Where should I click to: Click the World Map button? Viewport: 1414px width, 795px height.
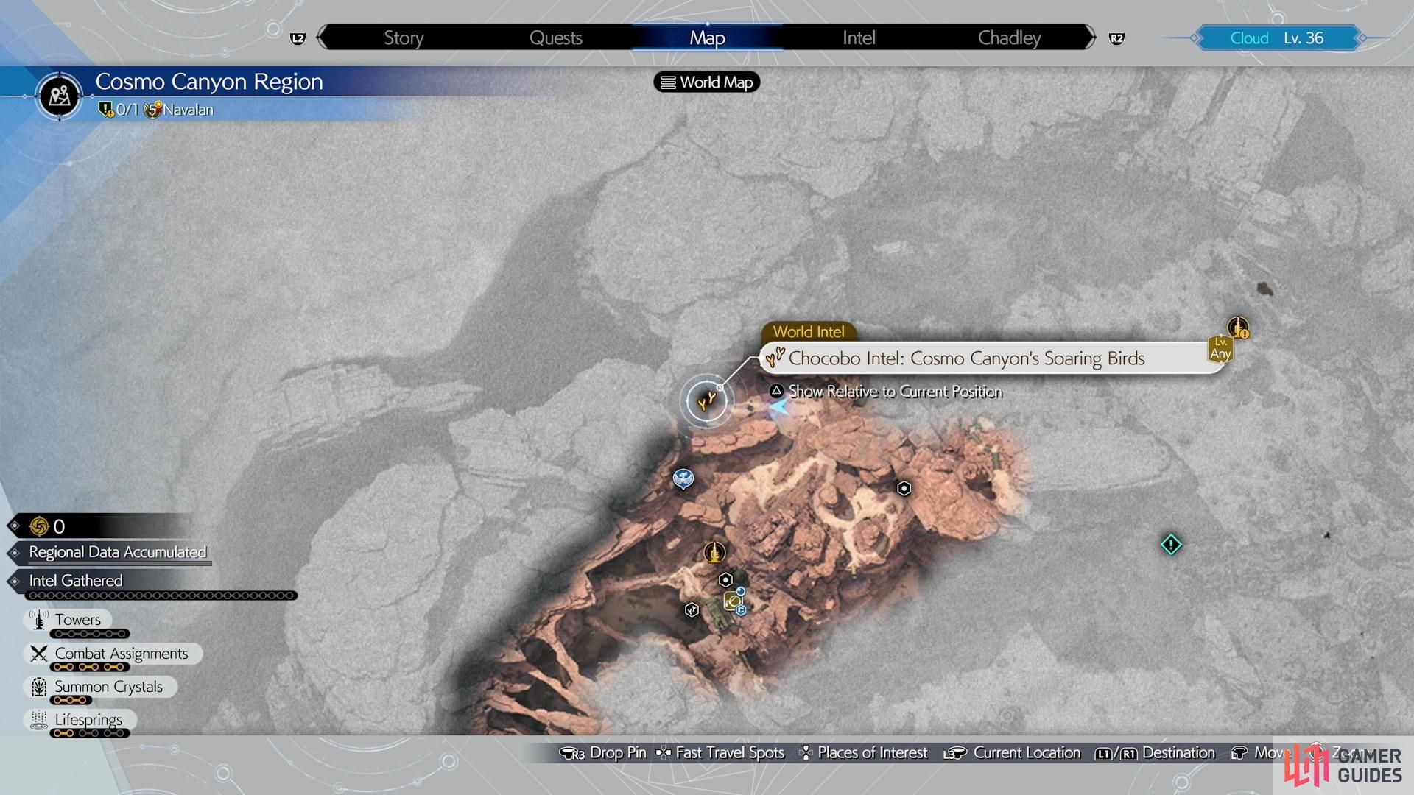click(706, 82)
